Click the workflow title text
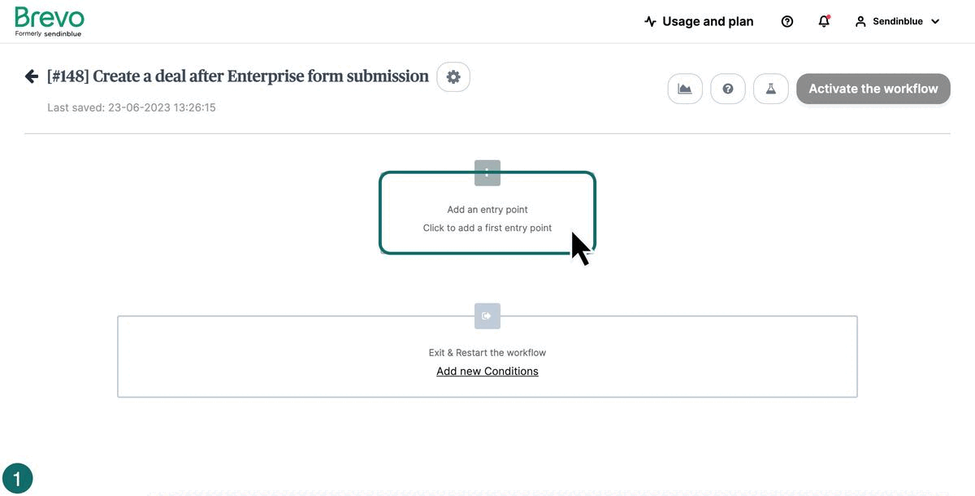 pos(237,76)
